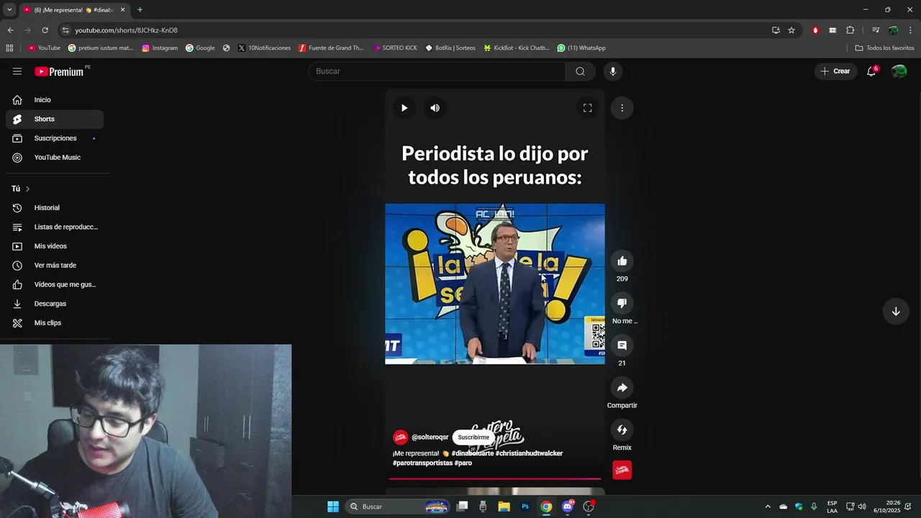Submit search with magnifier button
Viewport: 921px width, 518px height.
580,71
